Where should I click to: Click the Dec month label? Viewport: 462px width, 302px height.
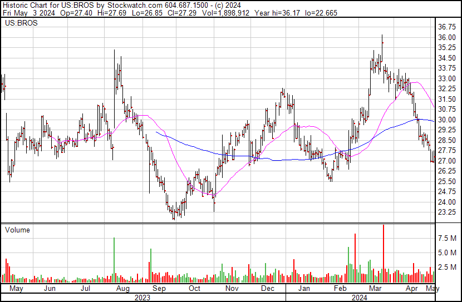(x=268, y=289)
